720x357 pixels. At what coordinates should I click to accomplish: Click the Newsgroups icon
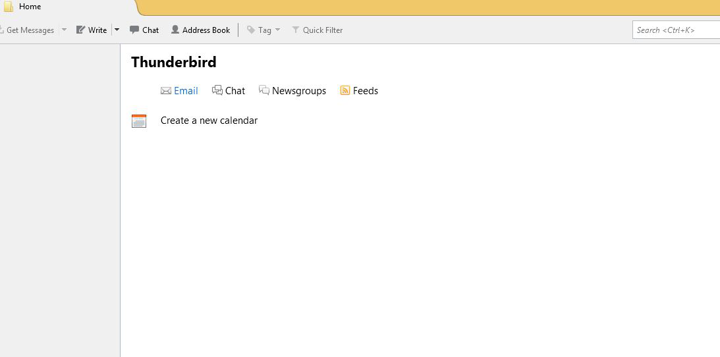(x=264, y=90)
